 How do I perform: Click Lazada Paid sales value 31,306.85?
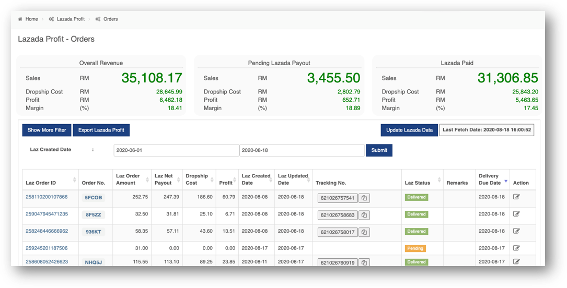pyautogui.click(x=508, y=78)
